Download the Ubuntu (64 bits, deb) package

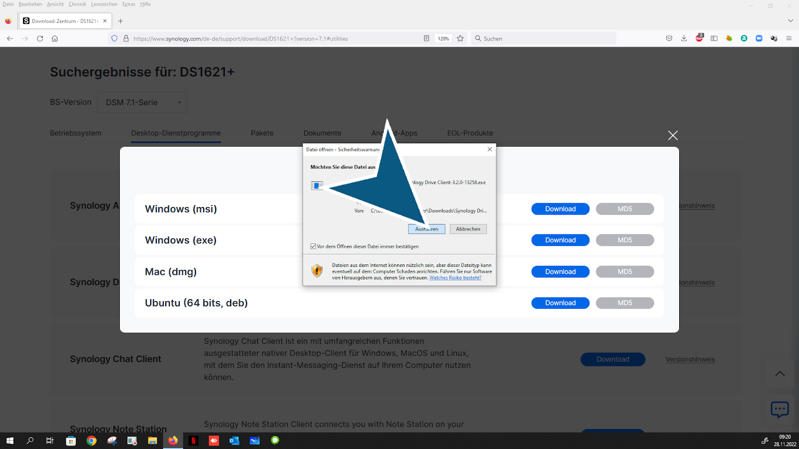point(560,303)
